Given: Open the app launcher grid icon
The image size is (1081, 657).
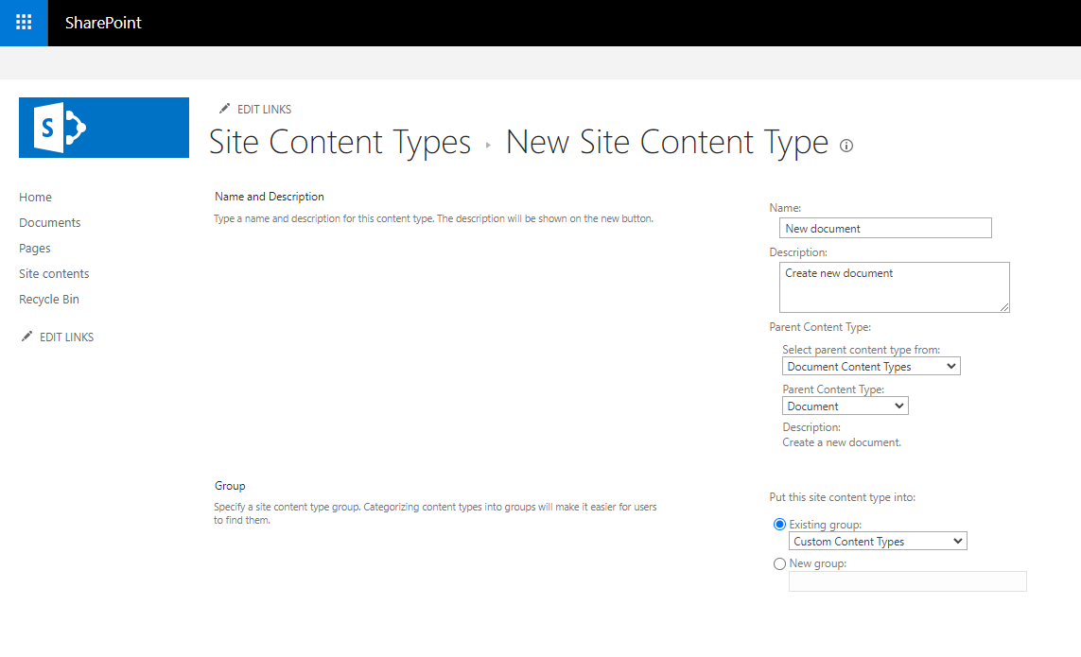Looking at the screenshot, I should 23,23.
